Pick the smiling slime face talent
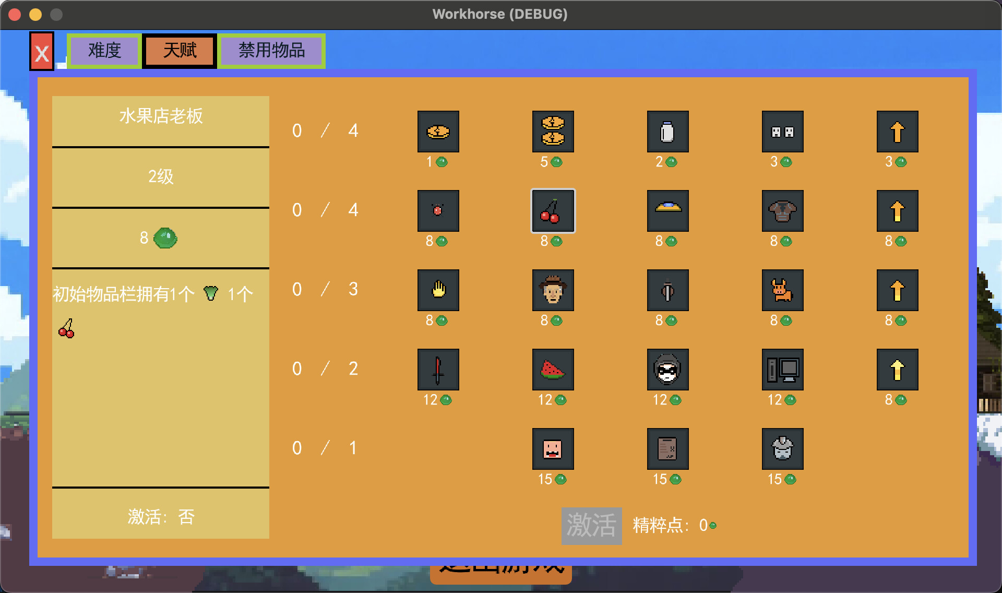 coord(553,449)
